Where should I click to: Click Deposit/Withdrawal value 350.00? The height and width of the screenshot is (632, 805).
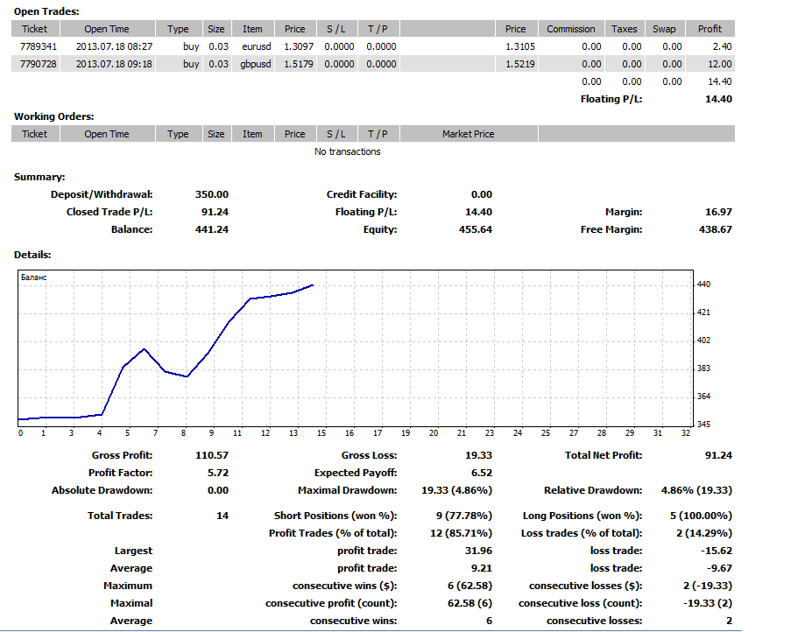click(x=211, y=194)
